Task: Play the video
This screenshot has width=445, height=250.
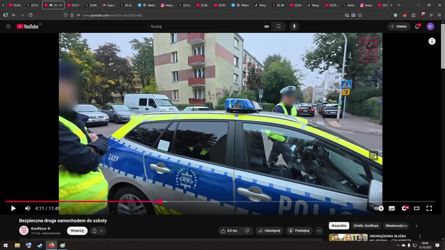Action: pyautogui.click(x=13, y=208)
